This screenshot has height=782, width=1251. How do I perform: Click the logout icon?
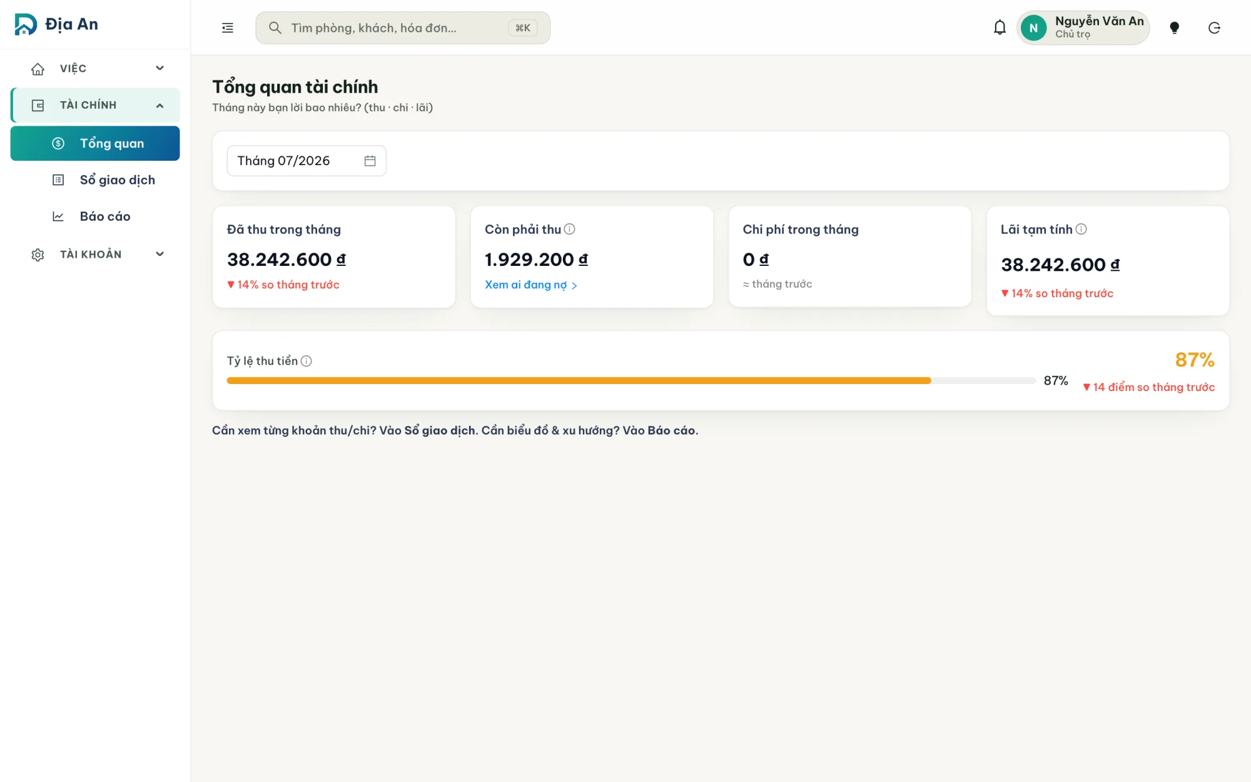click(x=1214, y=28)
